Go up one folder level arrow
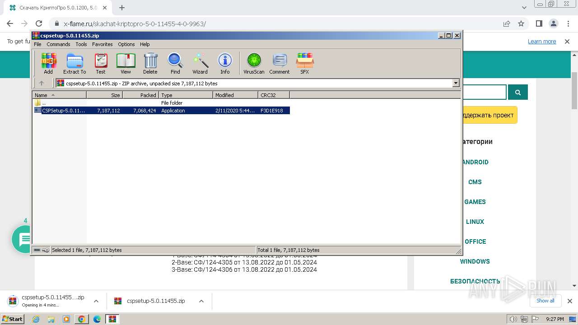This screenshot has width=578, height=325. click(x=42, y=83)
